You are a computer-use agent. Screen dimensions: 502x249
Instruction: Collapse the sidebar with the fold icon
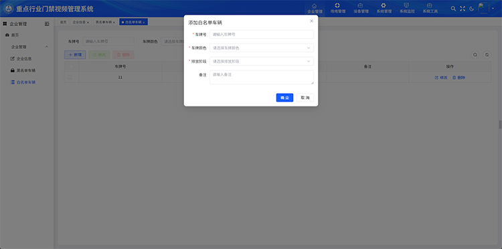pos(47,23)
